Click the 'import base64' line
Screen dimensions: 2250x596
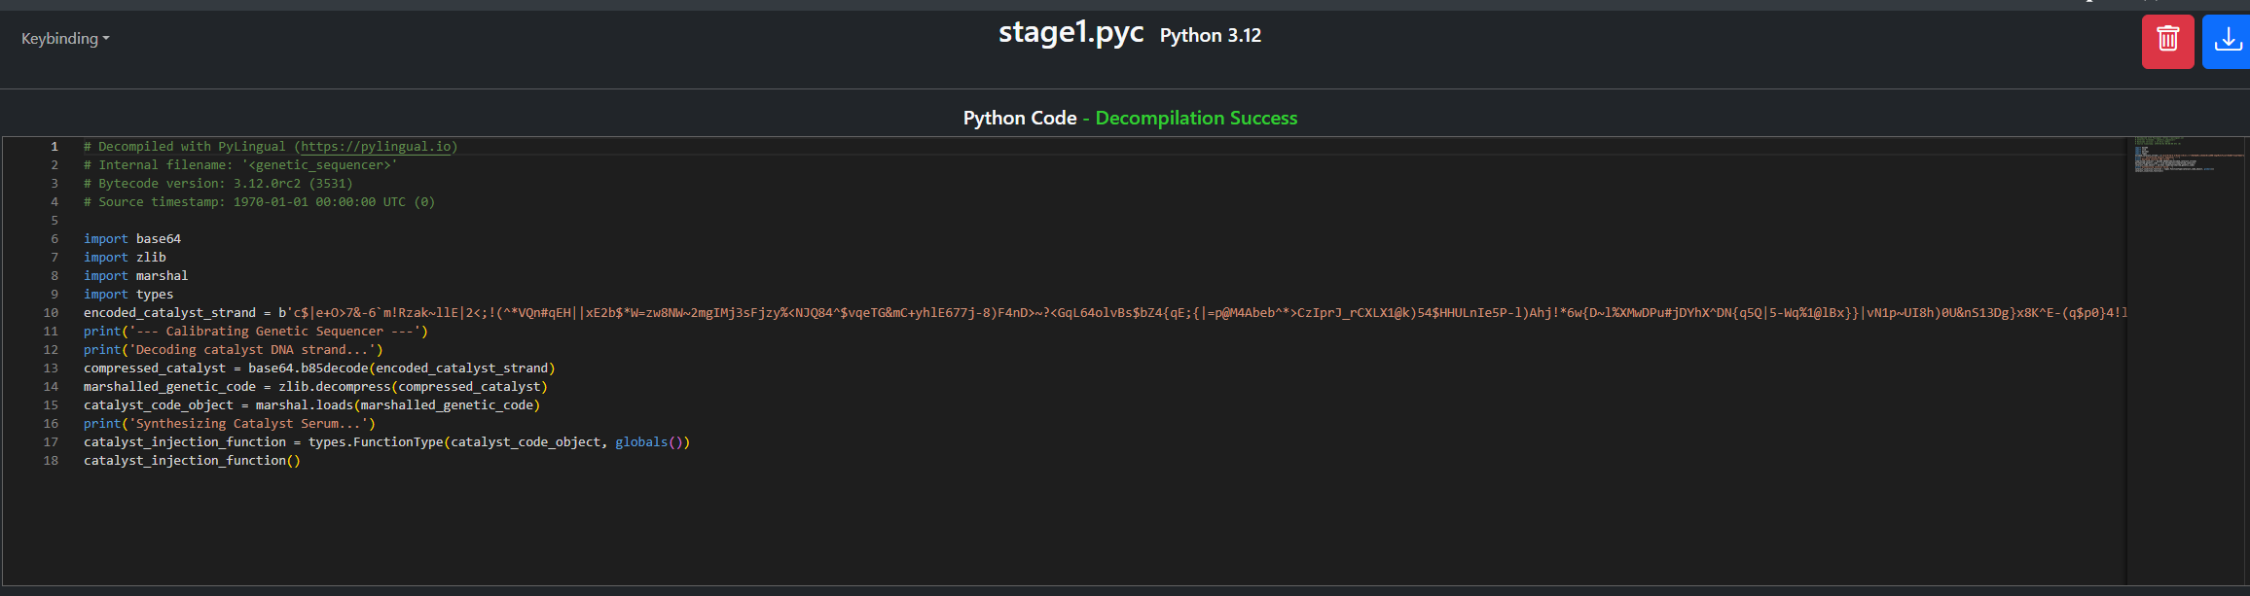pyautogui.click(x=132, y=239)
